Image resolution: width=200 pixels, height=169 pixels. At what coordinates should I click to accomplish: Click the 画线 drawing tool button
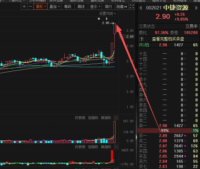point(81,7)
